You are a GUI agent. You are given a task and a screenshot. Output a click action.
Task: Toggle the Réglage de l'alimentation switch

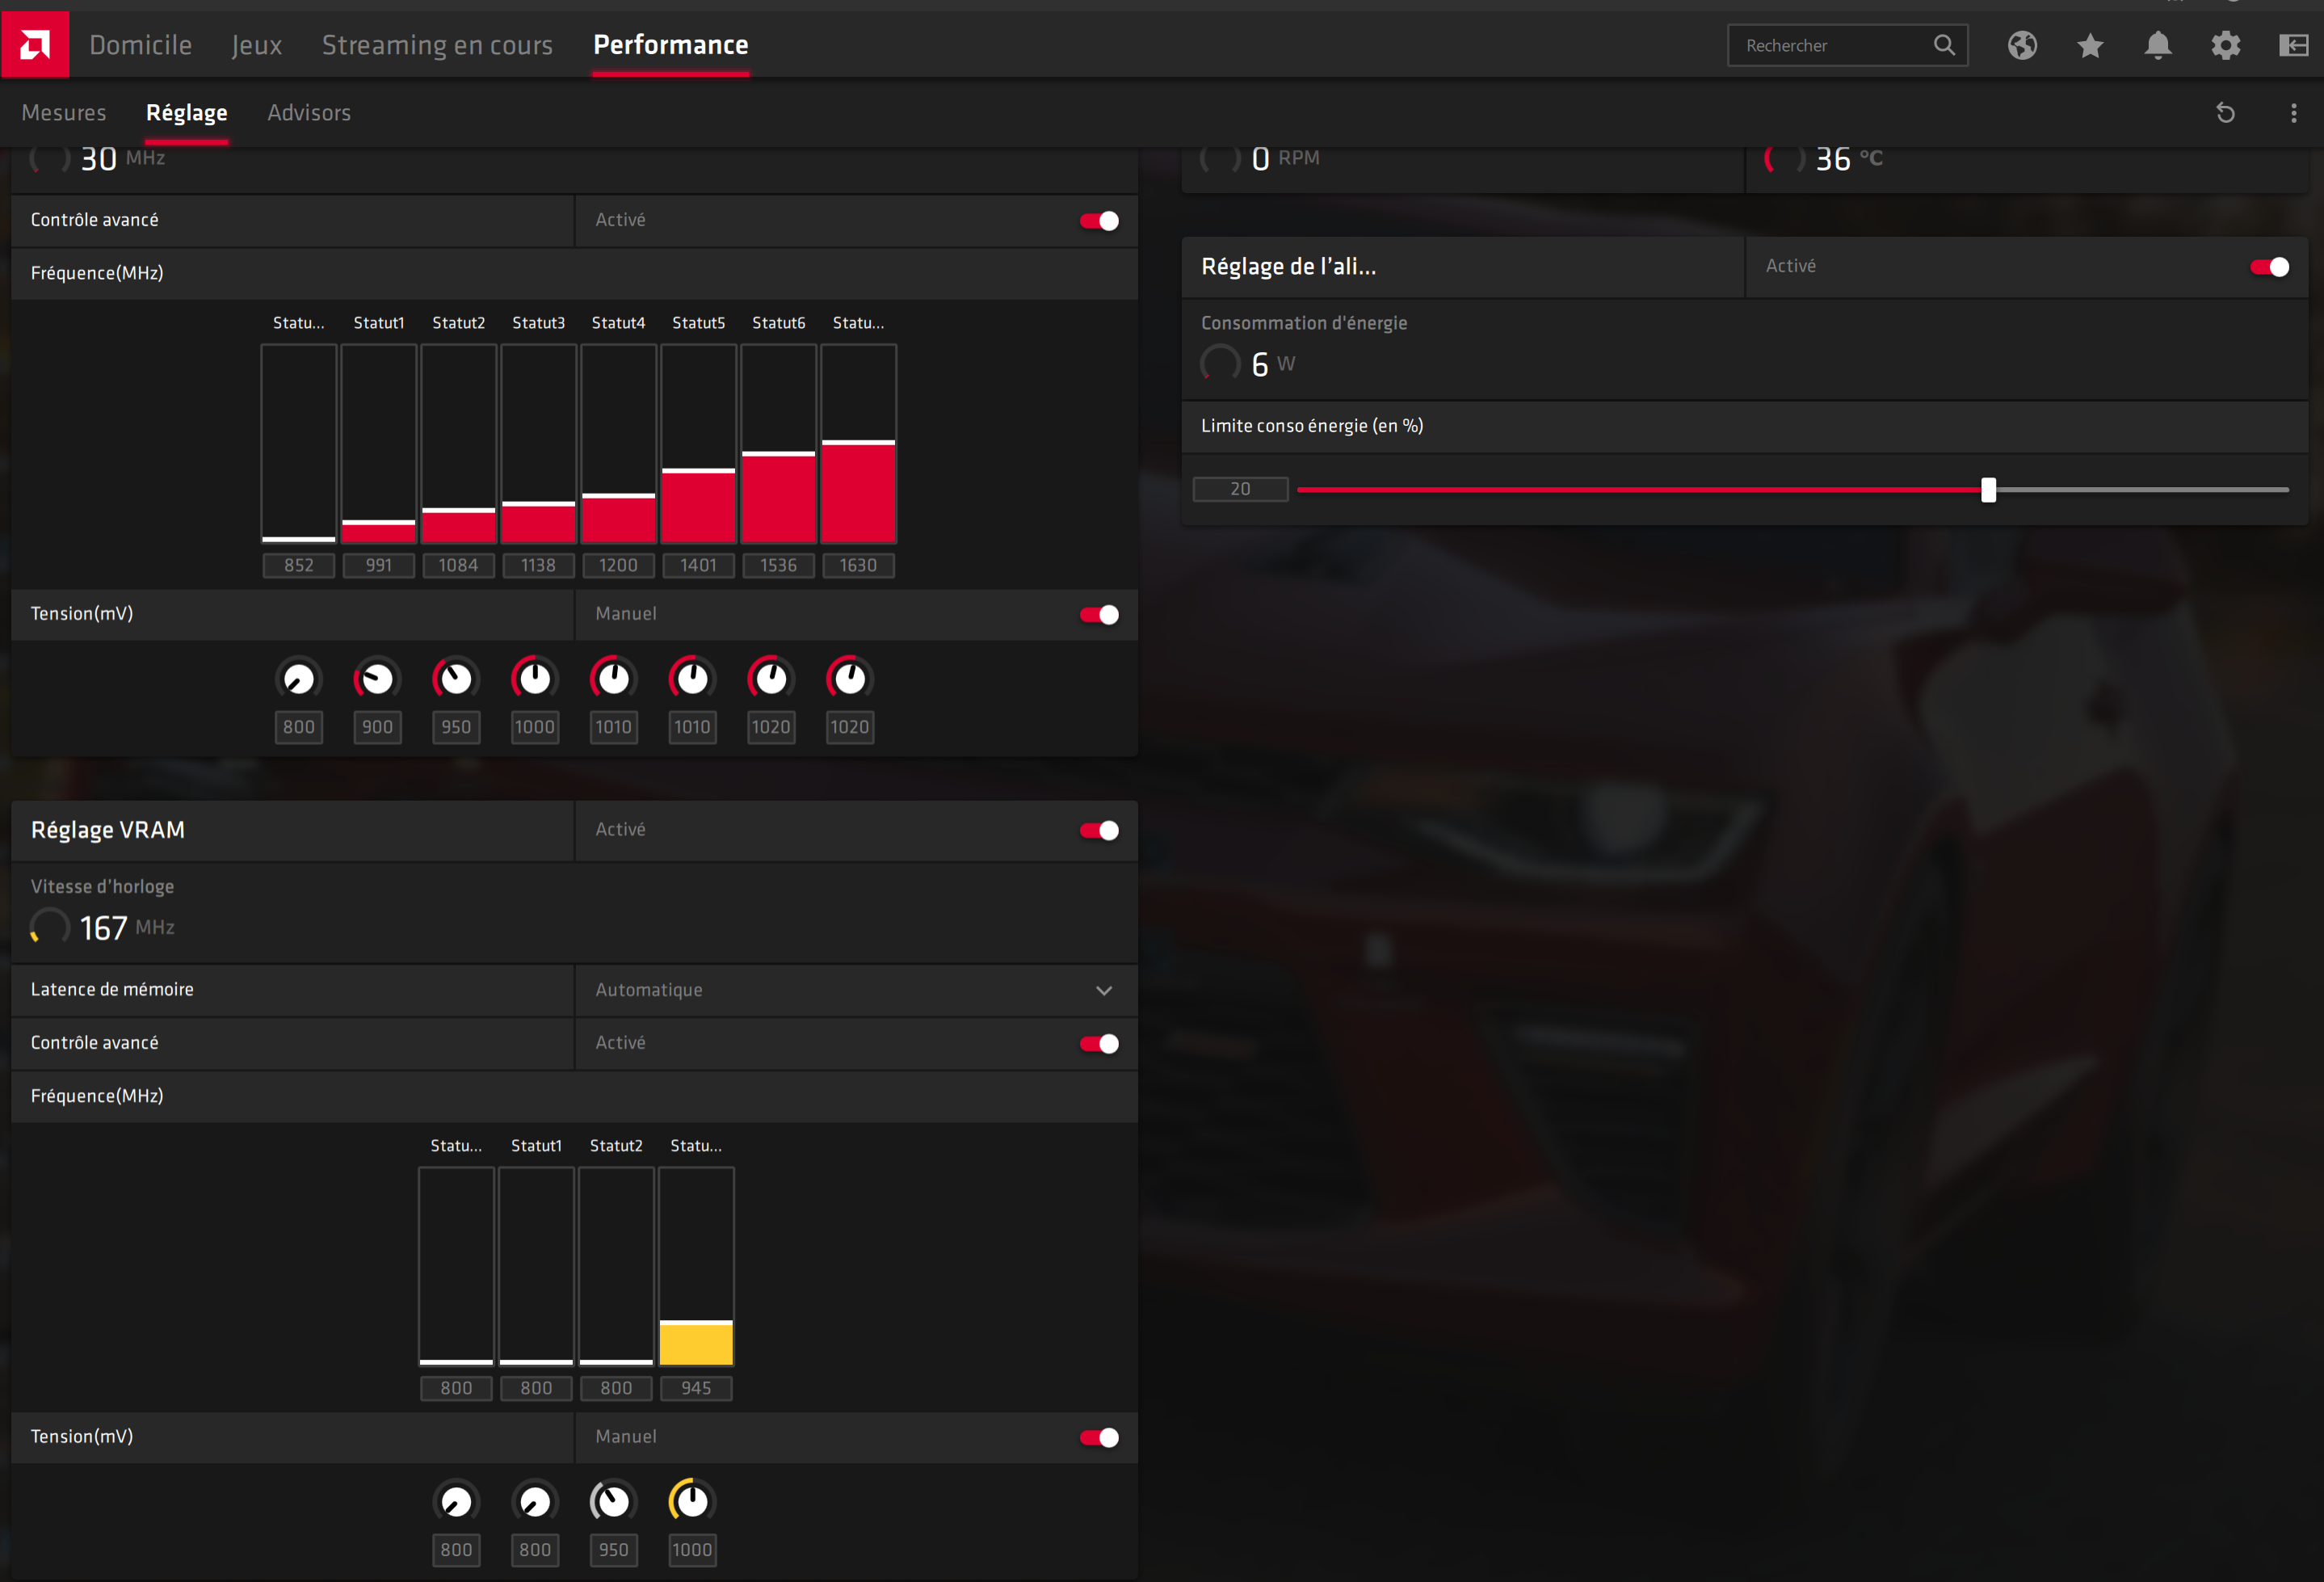pyautogui.click(x=2269, y=267)
